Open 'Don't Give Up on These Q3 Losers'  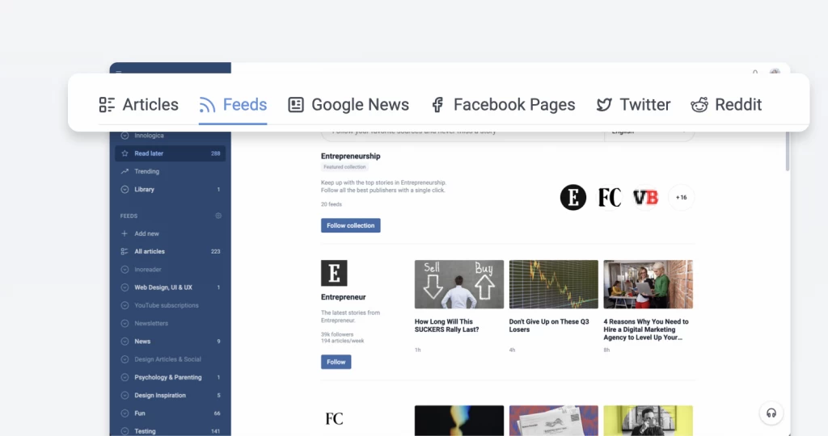[549, 325]
